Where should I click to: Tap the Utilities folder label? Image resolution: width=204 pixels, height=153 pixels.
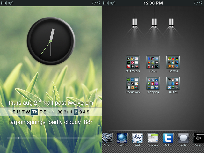(173, 92)
